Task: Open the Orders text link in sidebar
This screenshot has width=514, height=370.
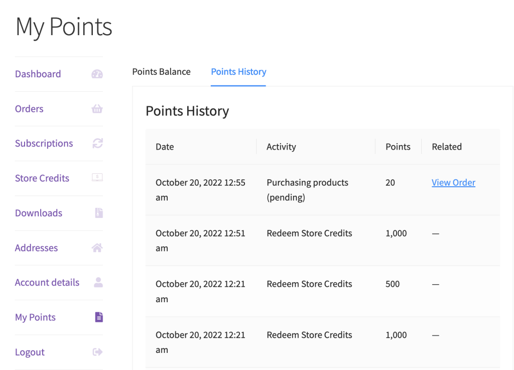Action: click(x=29, y=109)
